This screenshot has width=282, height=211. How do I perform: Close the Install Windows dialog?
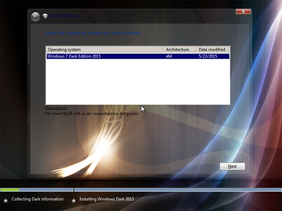243,11
